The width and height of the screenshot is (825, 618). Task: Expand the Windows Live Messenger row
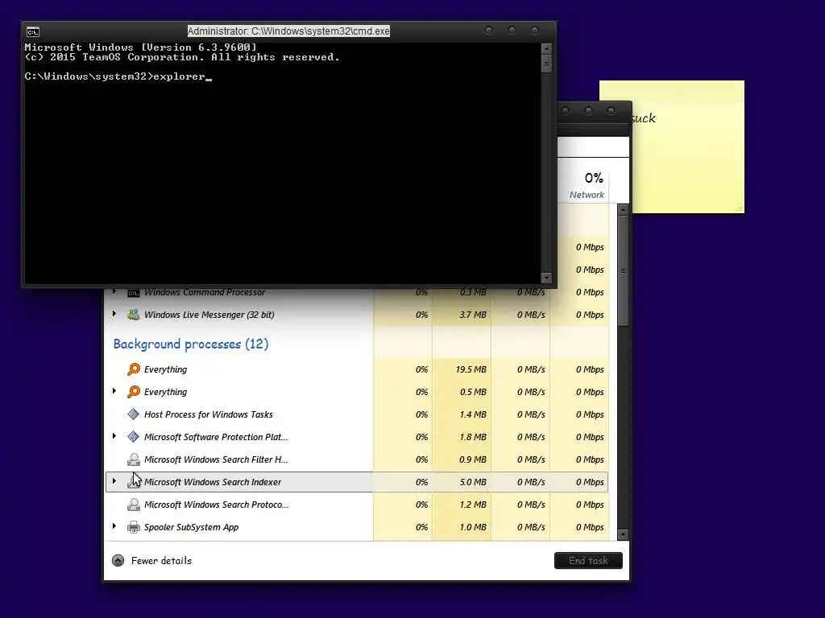click(x=114, y=315)
